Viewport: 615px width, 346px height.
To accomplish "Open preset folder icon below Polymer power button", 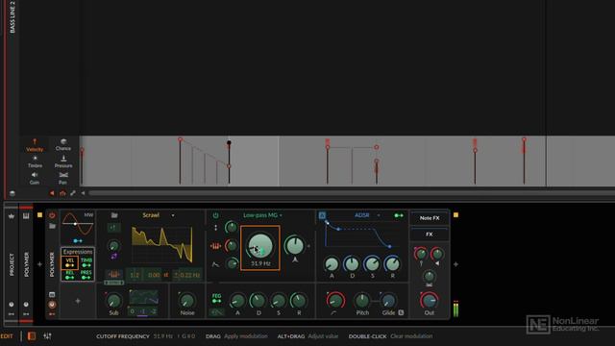I will (x=52, y=226).
